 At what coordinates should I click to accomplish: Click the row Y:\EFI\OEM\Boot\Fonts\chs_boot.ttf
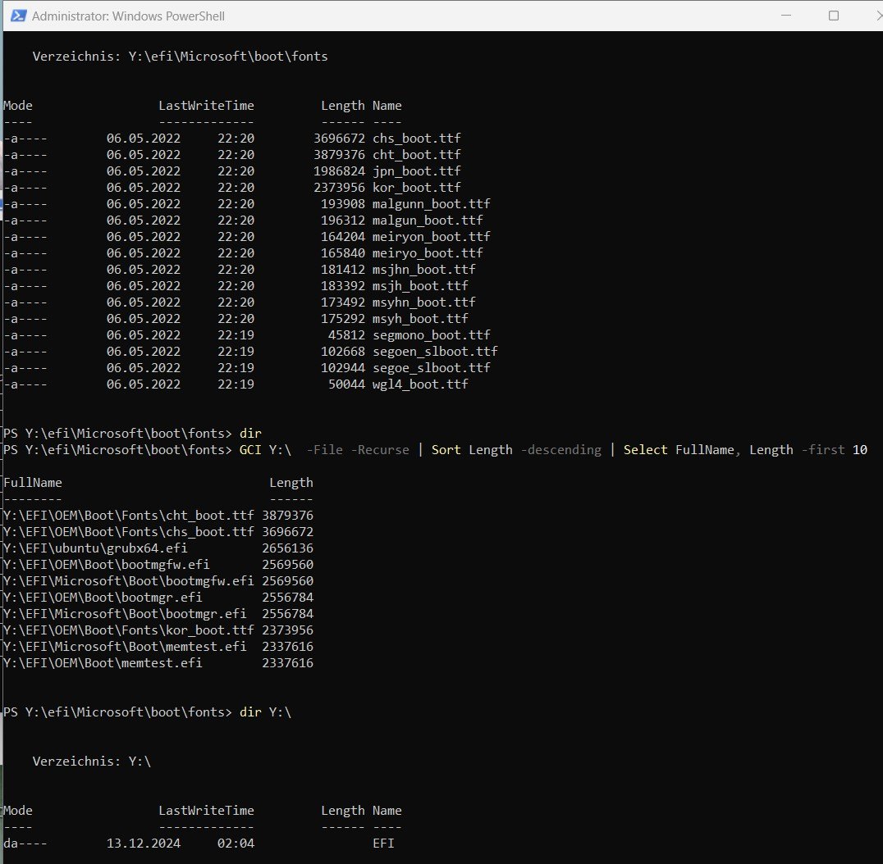tap(158, 531)
